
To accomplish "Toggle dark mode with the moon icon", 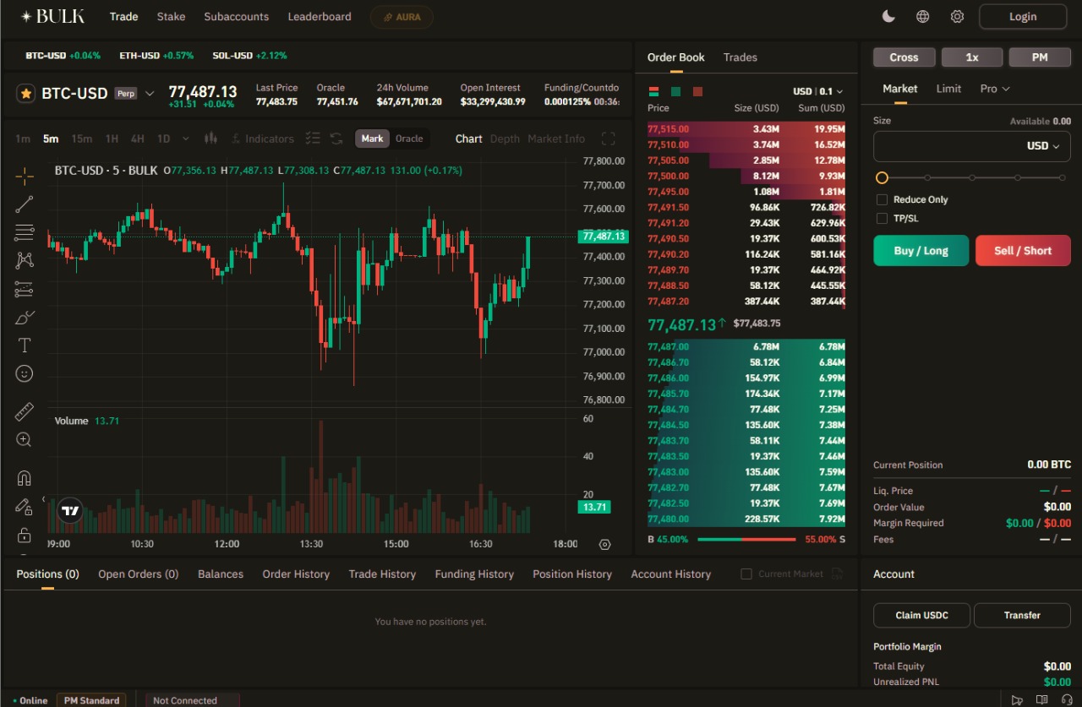I will click(888, 16).
